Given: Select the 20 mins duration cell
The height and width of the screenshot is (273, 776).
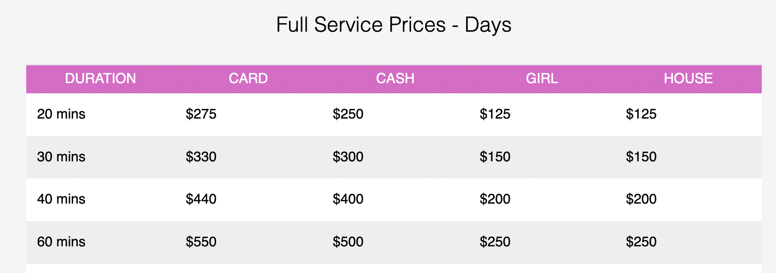Looking at the screenshot, I should coord(61,114).
